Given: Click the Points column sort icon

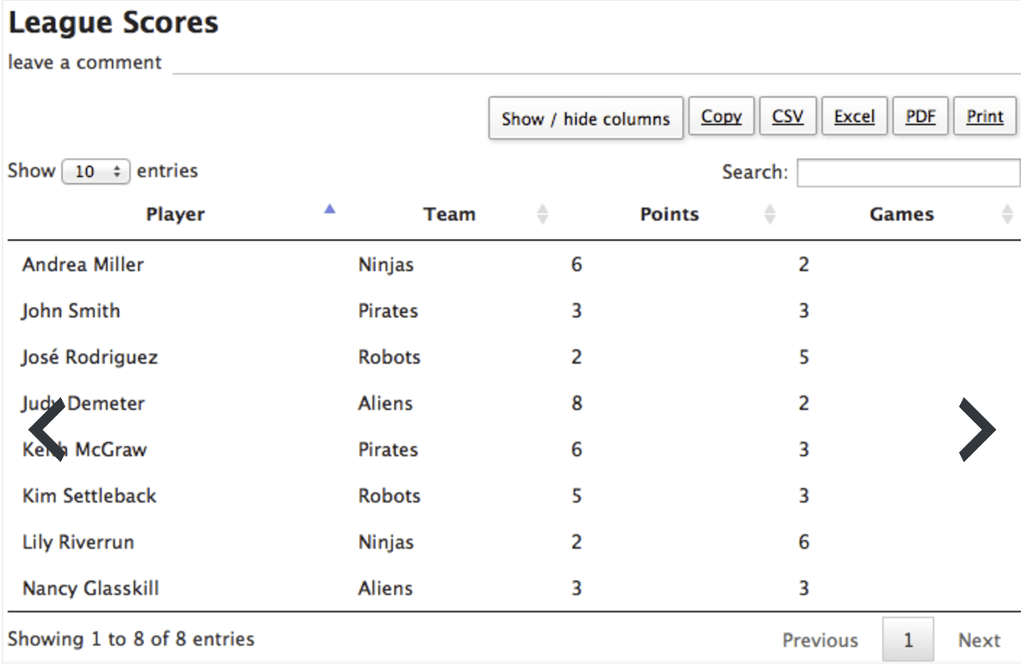Looking at the screenshot, I should pyautogui.click(x=770, y=214).
